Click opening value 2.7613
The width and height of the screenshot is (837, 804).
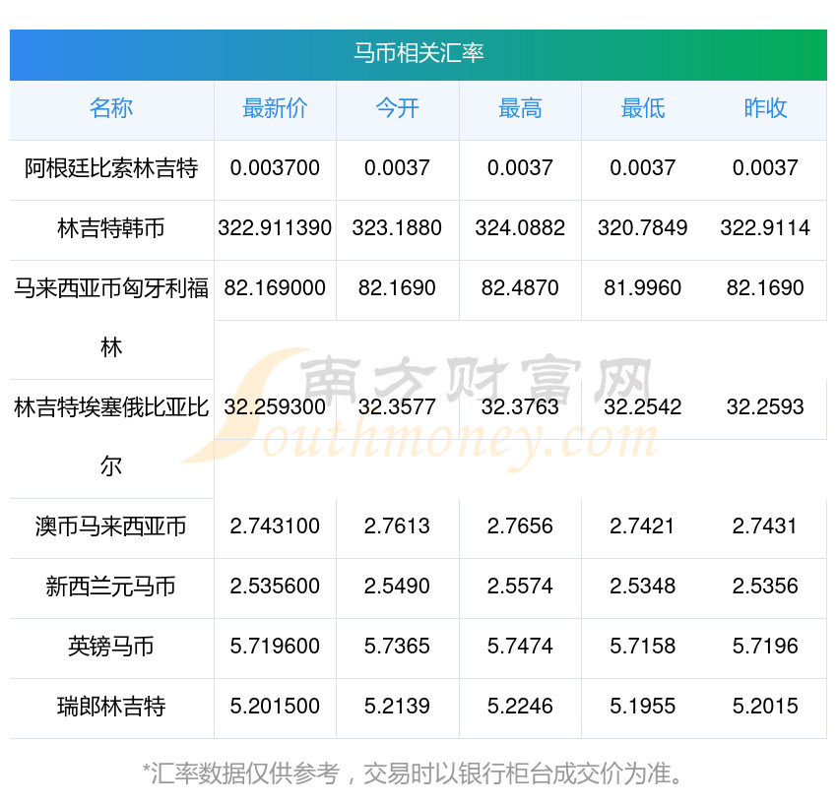(397, 526)
